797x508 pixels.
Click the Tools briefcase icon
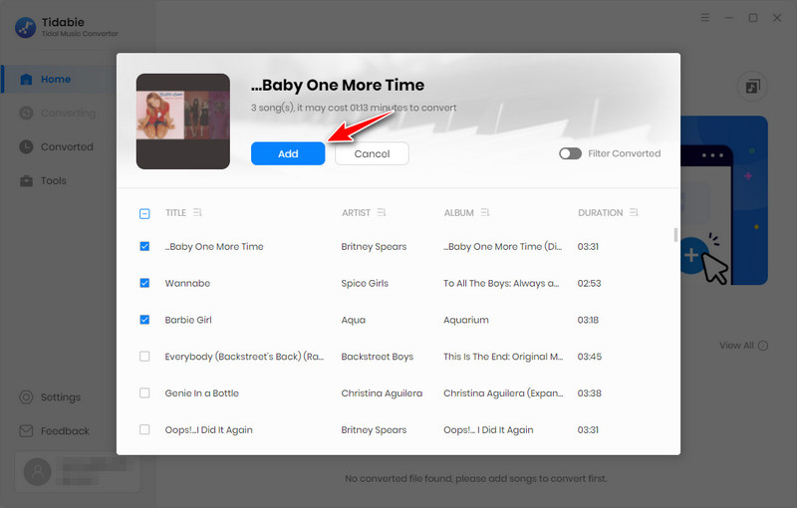click(x=26, y=181)
